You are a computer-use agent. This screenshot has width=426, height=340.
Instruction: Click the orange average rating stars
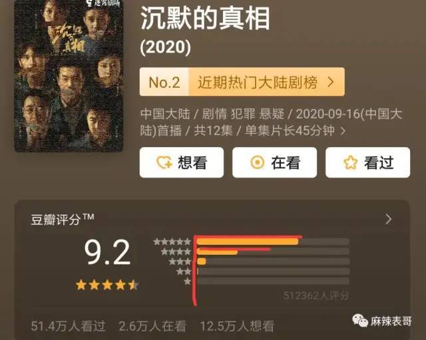click(x=107, y=285)
